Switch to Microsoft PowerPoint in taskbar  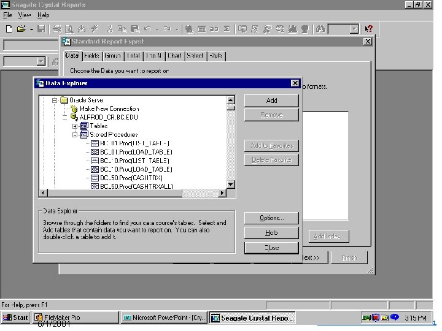click(165, 318)
